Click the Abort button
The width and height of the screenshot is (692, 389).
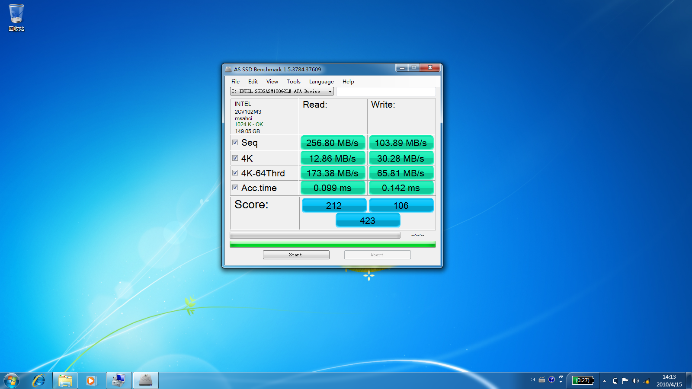(377, 255)
